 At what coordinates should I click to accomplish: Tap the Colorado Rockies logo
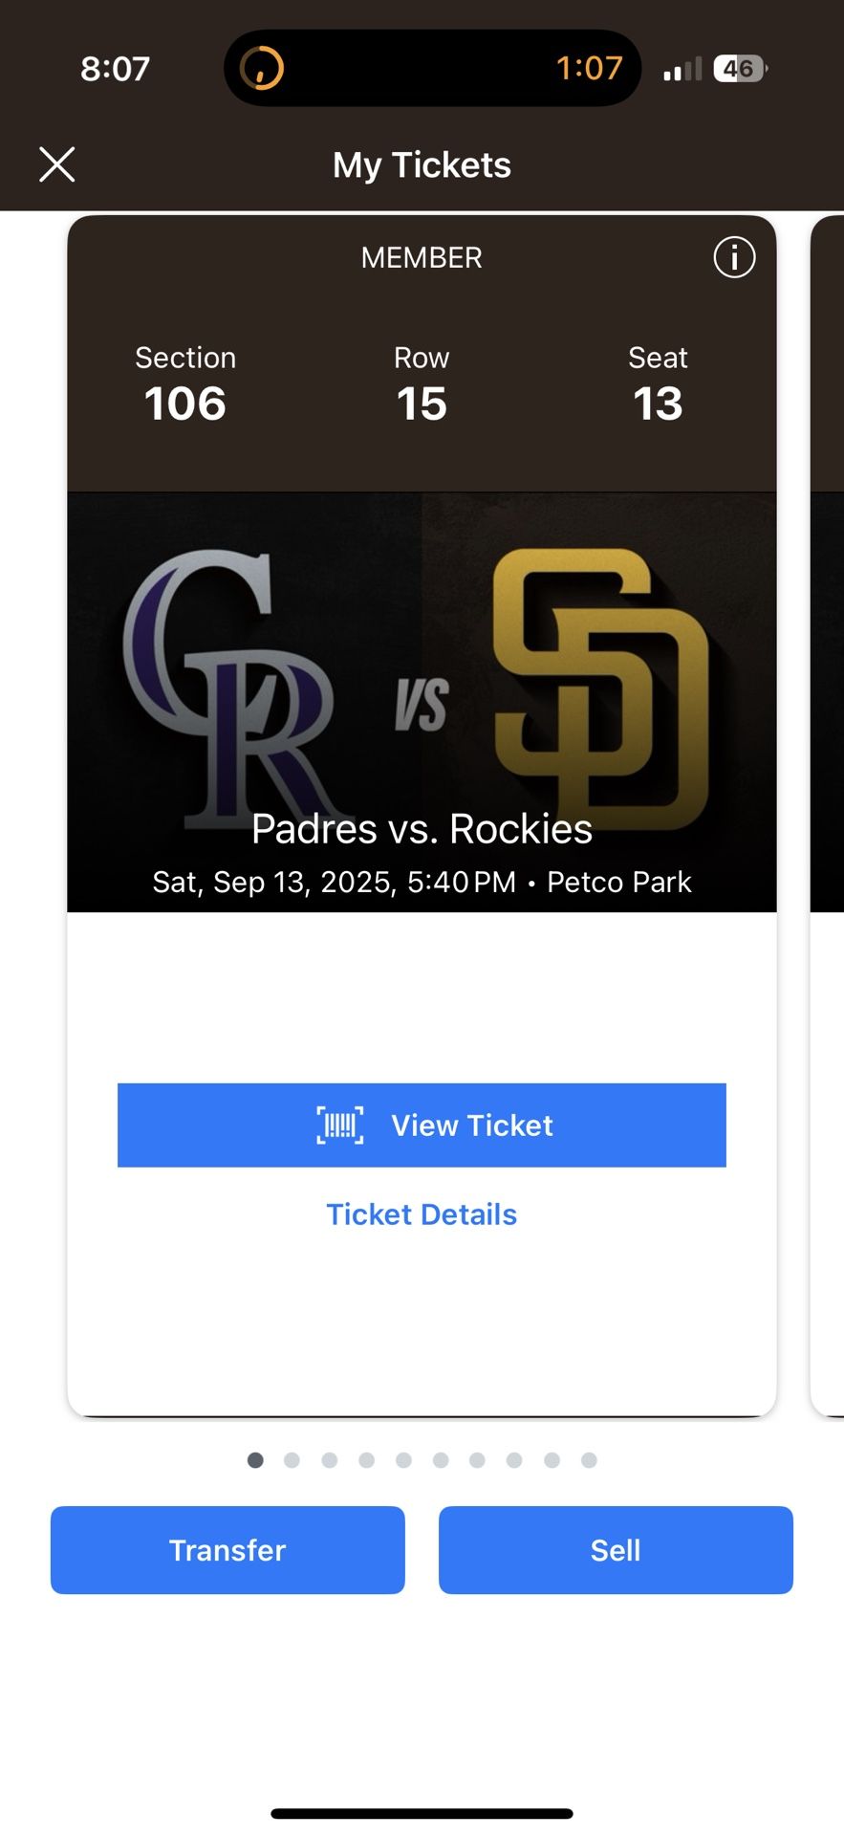229,684
